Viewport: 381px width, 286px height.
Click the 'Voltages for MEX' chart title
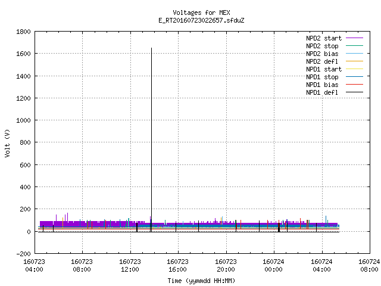click(x=201, y=13)
